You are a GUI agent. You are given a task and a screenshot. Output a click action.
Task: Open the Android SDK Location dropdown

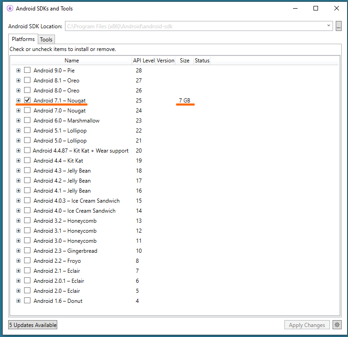click(x=329, y=26)
